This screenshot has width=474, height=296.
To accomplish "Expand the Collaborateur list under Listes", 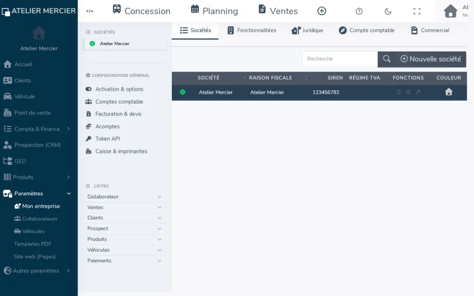I will tap(124, 197).
